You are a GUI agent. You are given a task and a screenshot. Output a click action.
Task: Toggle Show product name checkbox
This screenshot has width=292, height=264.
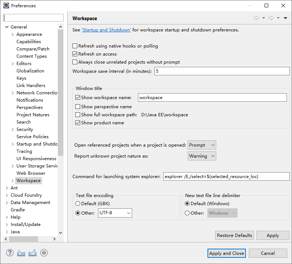[78, 123]
